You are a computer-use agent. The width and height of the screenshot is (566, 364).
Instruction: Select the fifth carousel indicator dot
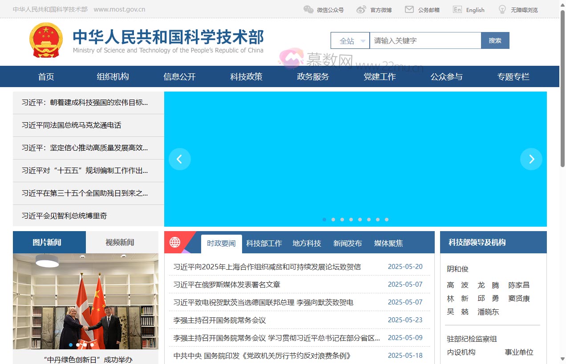360,219
